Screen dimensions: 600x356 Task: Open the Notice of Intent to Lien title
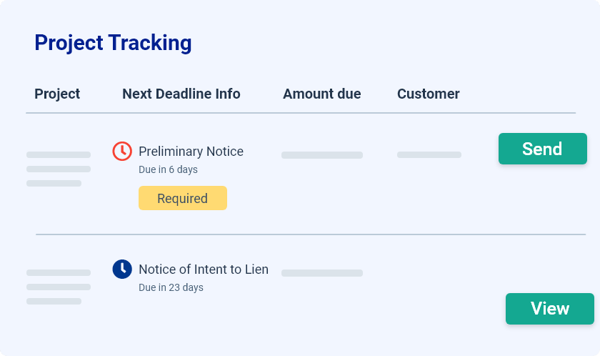204,269
